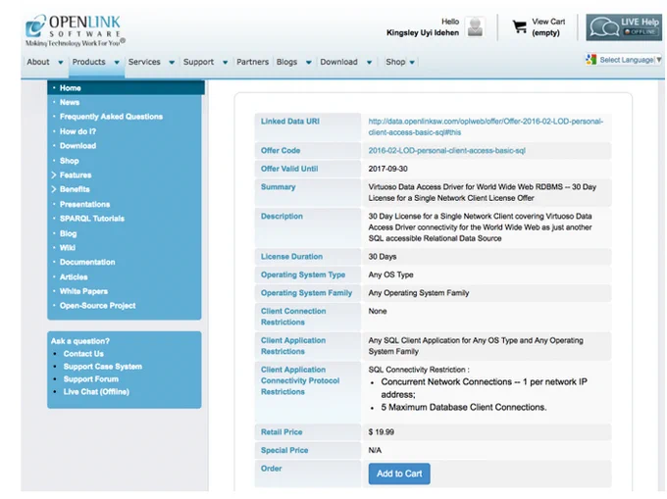This screenshot has width=667, height=499.
Task: Open the Products menu
Action: [x=88, y=62]
